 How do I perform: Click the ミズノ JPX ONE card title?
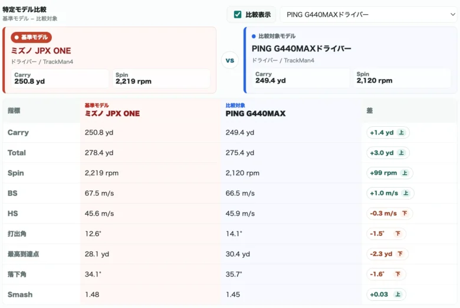pos(41,51)
